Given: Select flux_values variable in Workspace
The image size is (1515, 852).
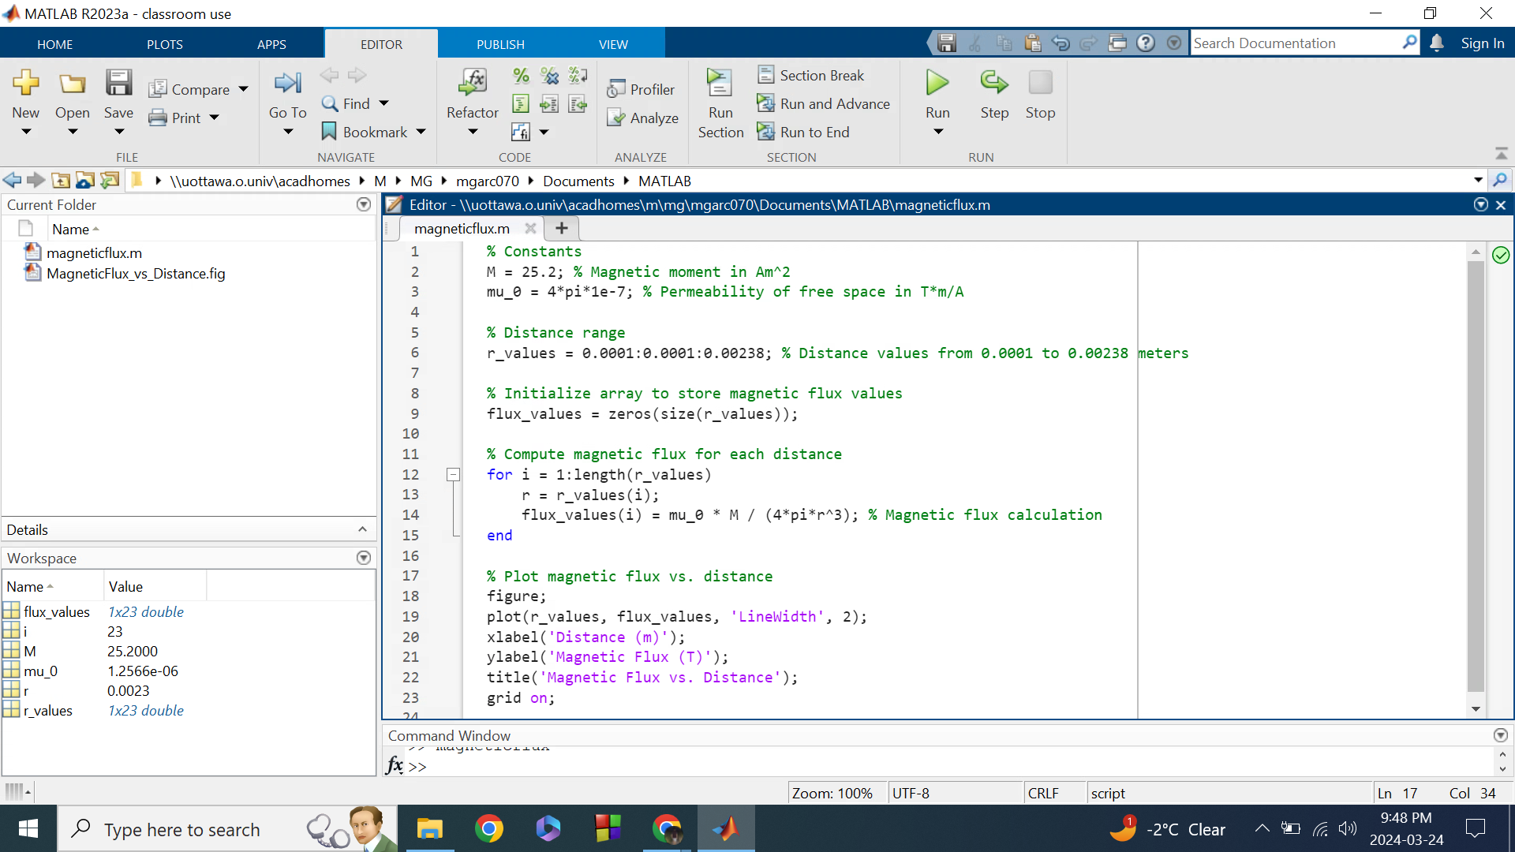Looking at the screenshot, I should coord(56,611).
